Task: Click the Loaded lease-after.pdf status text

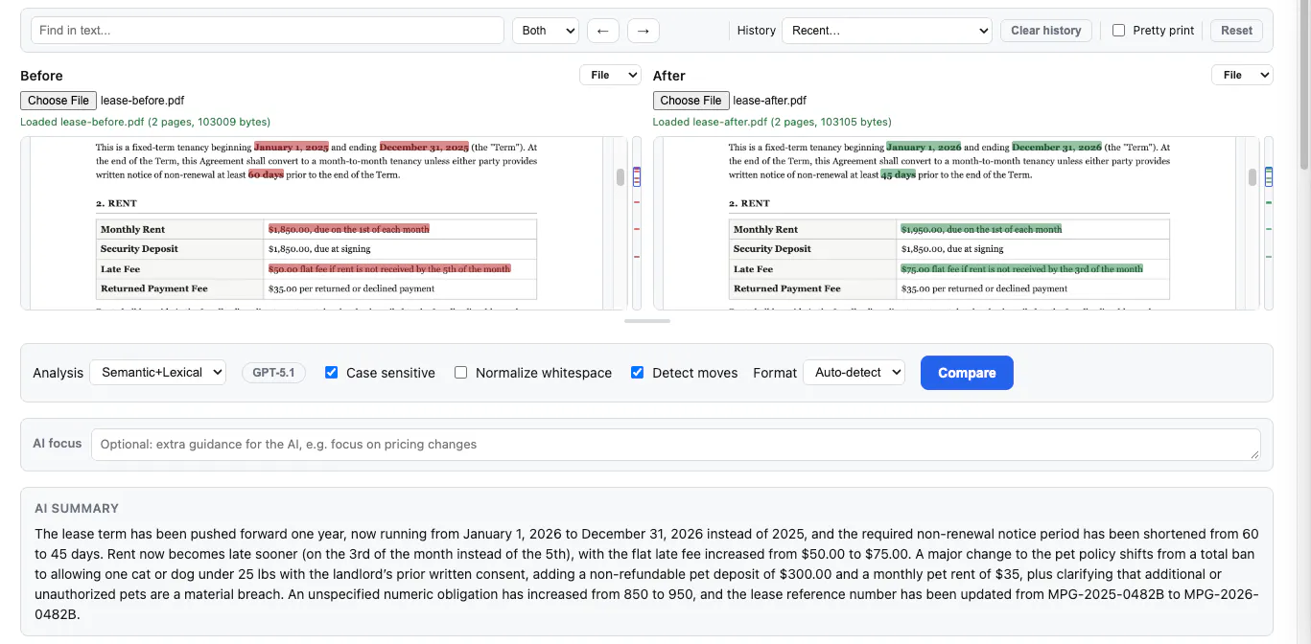Action: tap(772, 122)
